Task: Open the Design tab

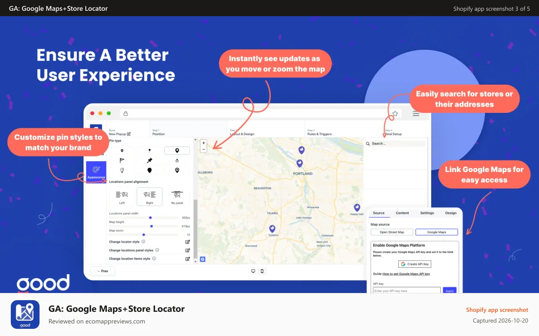Action: [451, 213]
